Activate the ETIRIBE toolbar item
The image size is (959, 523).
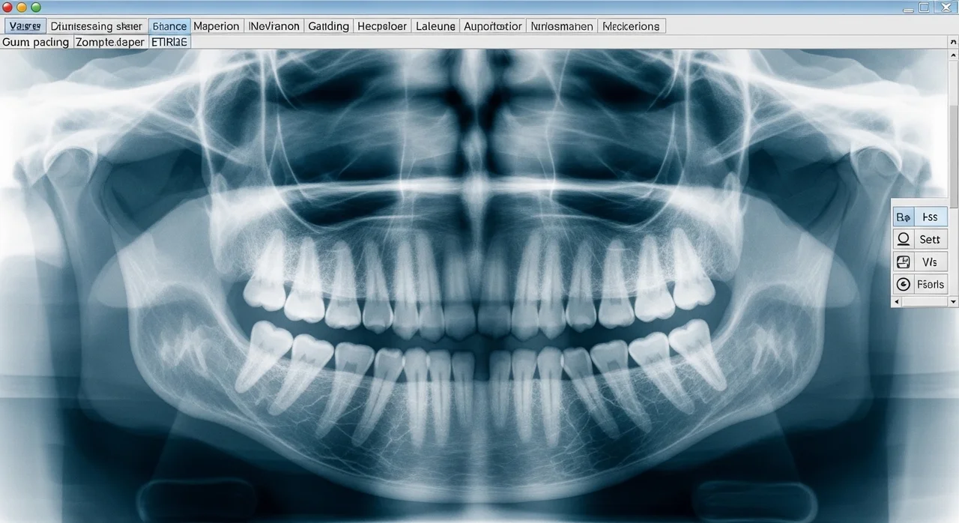click(x=169, y=43)
